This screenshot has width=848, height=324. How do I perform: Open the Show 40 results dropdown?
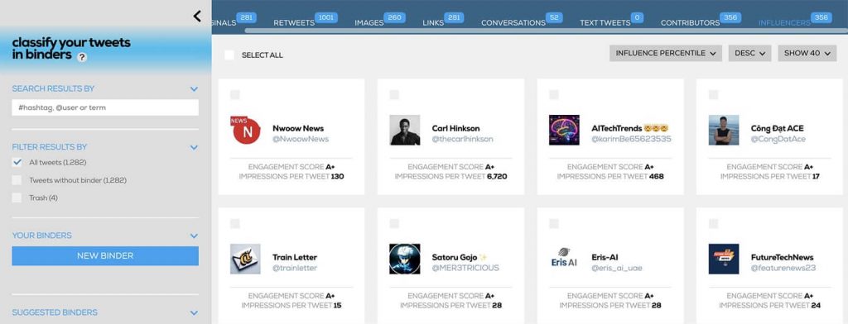(807, 53)
